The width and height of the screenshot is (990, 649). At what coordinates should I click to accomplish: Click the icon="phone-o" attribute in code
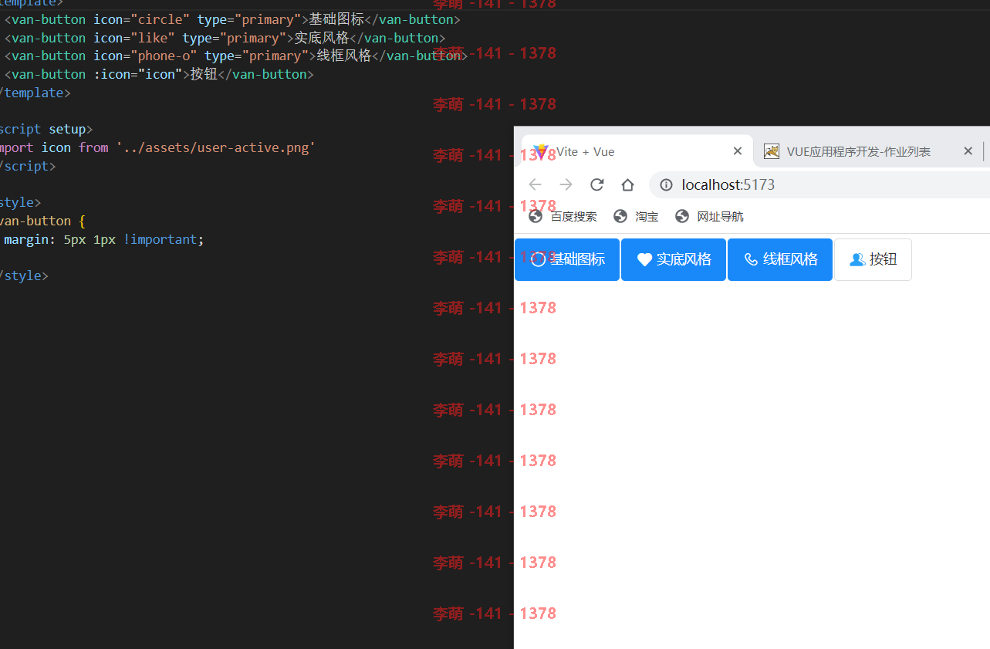pos(145,56)
